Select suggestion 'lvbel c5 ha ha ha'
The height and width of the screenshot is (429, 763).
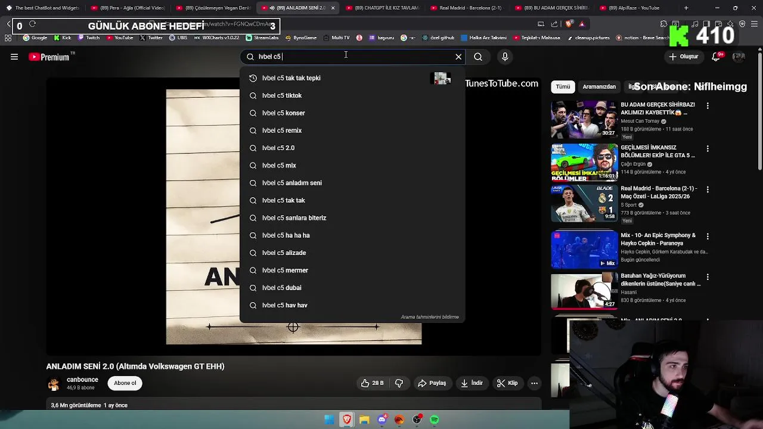[x=352, y=235]
